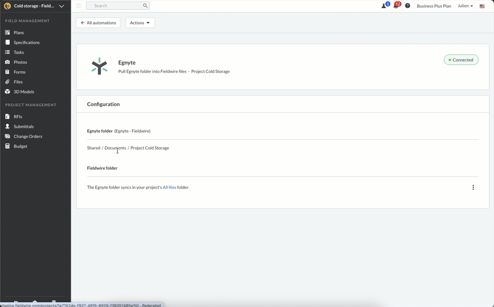Open Change Orders section
Screen dimensions: 494x307
pos(28,137)
